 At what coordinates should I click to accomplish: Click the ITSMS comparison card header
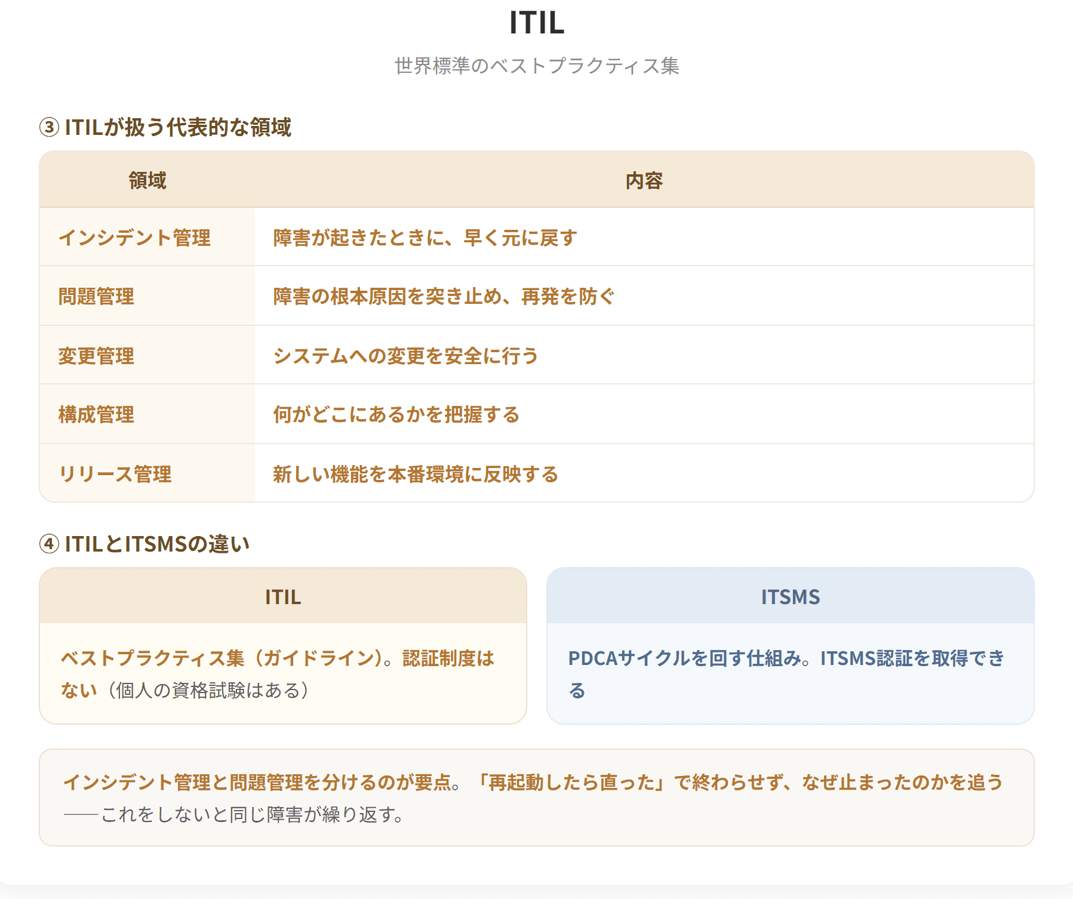[x=791, y=596]
